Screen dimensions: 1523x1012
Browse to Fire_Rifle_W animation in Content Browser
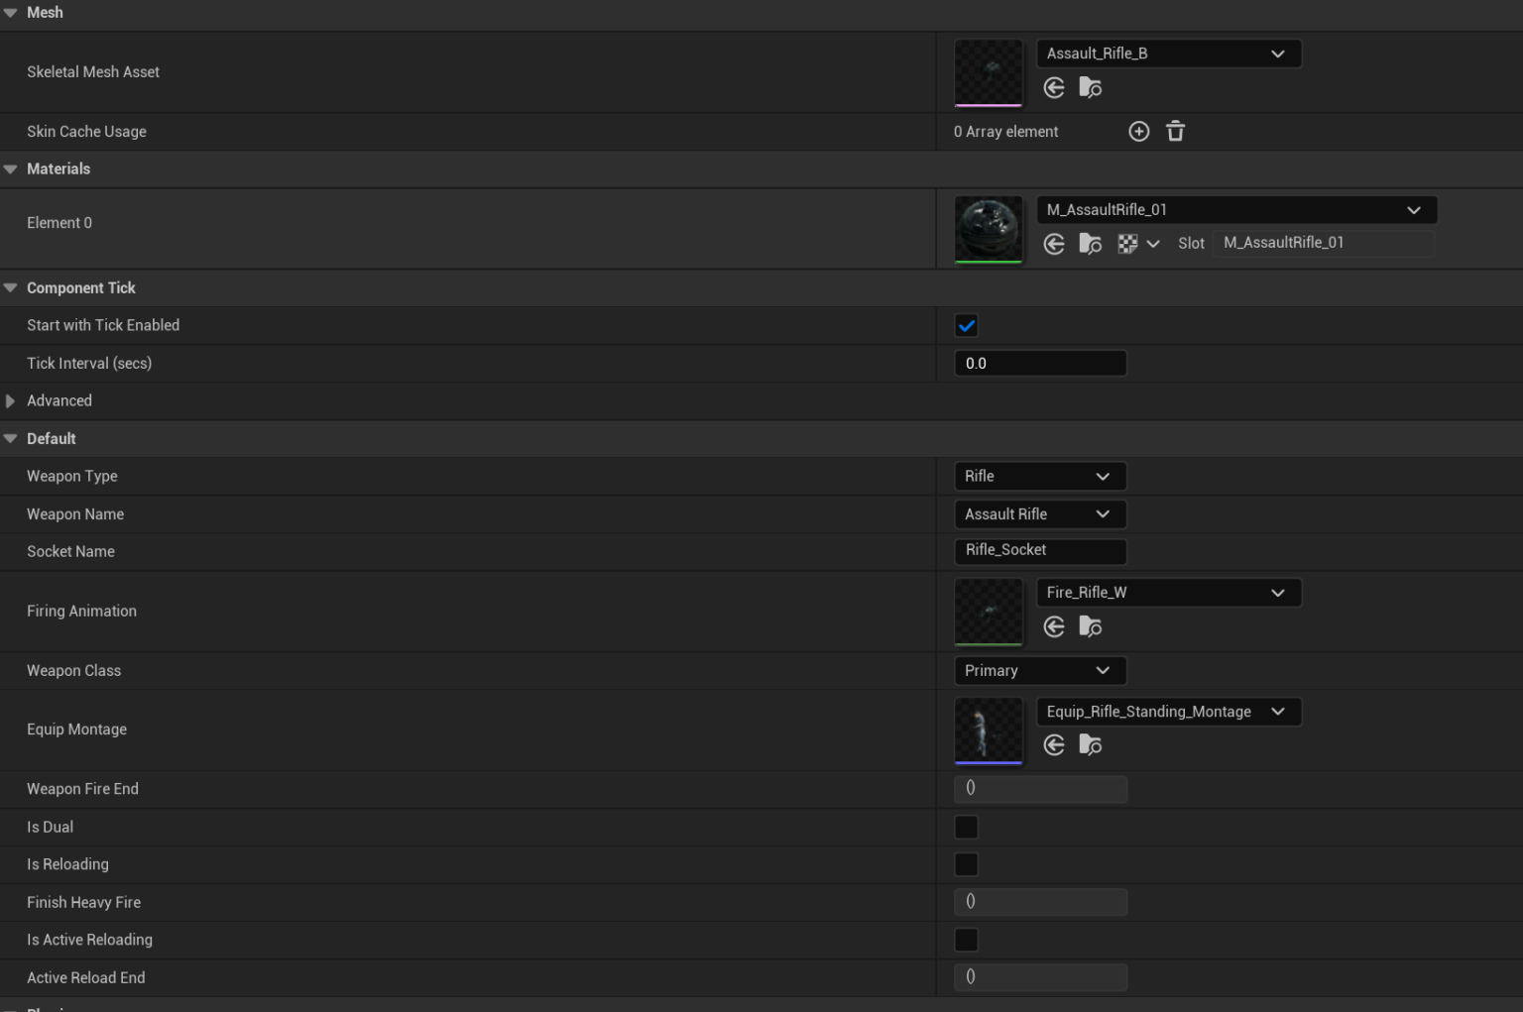[1090, 626]
